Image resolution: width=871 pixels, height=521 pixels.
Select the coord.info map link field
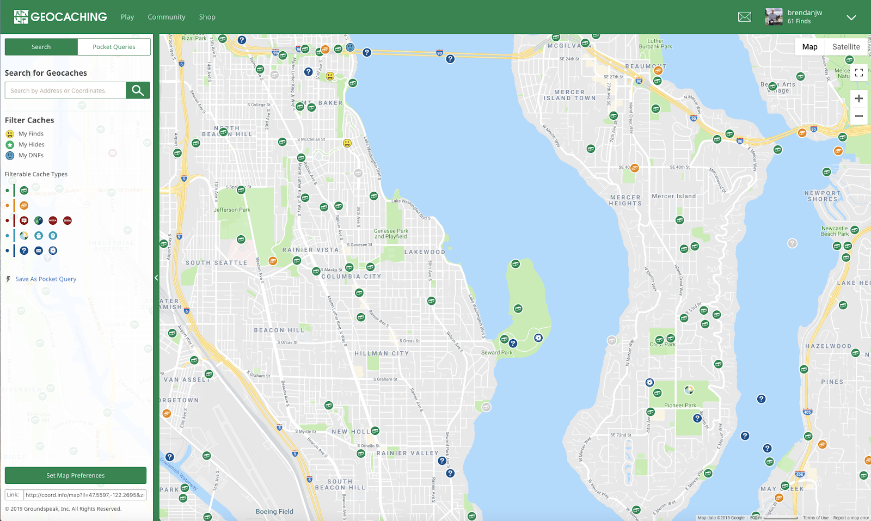point(85,495)
